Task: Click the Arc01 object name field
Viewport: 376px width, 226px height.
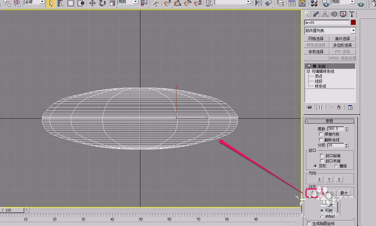Action: 327,23
